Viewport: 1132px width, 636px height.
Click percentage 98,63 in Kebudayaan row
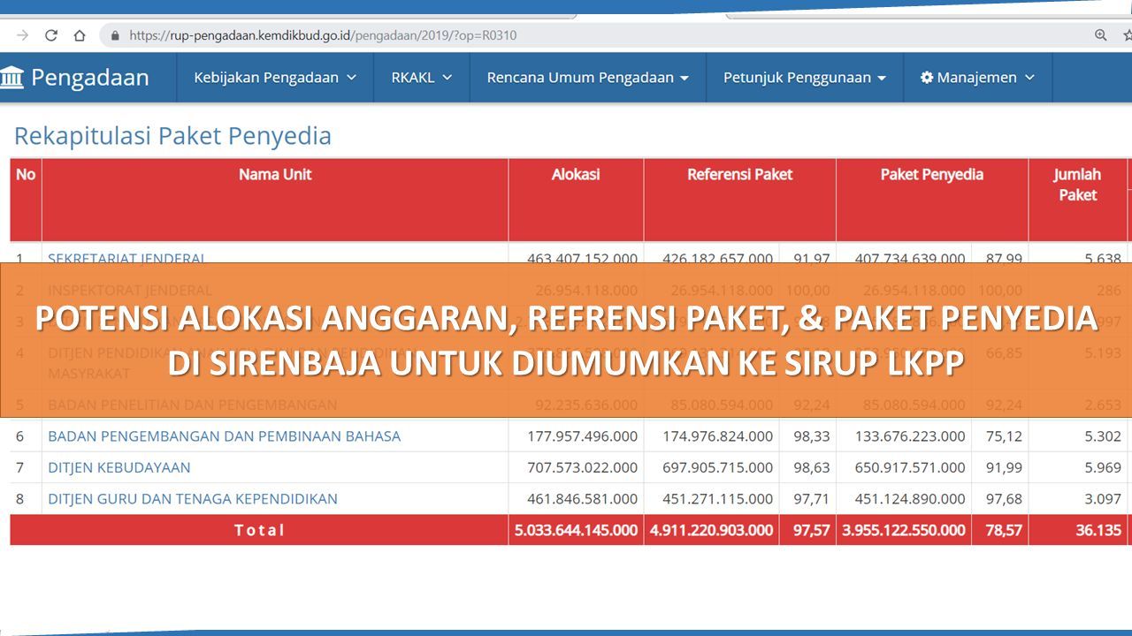click(811, 467)
